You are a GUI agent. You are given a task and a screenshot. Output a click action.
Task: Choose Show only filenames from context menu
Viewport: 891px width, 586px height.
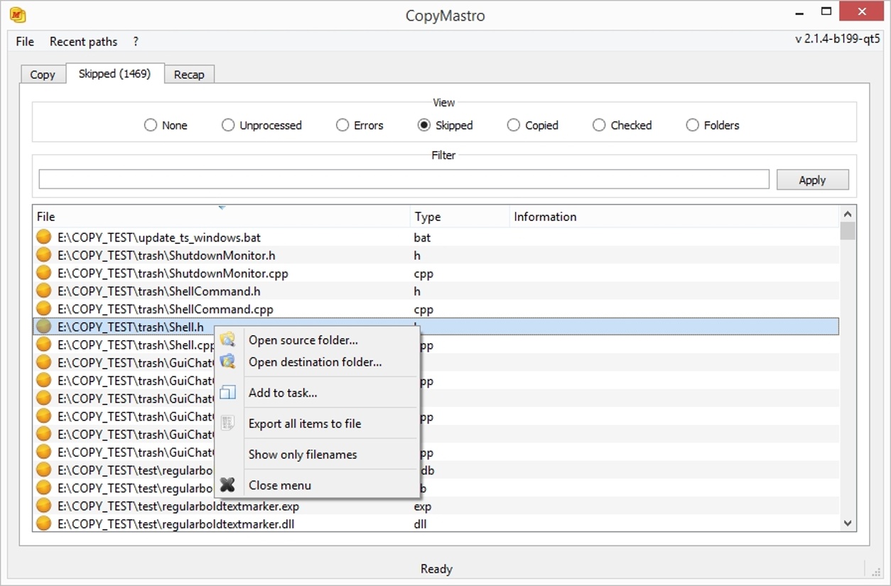[x=303, y=455]
